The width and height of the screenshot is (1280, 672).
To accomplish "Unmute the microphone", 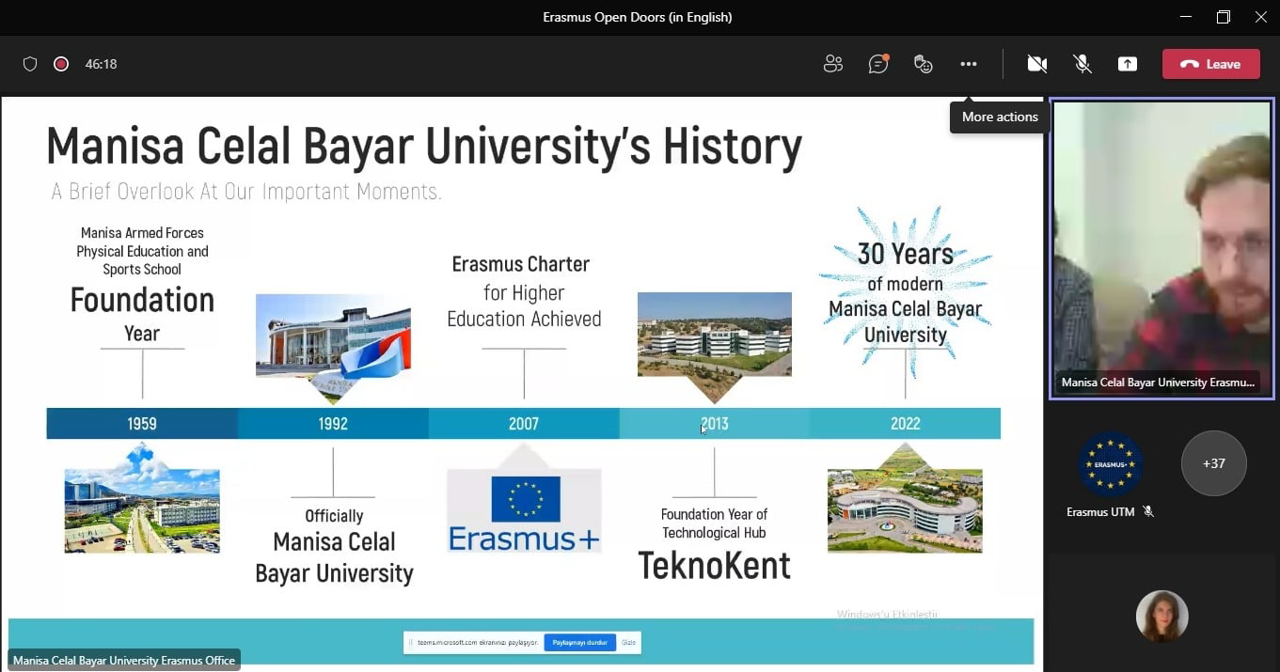I will point(1082,64).
